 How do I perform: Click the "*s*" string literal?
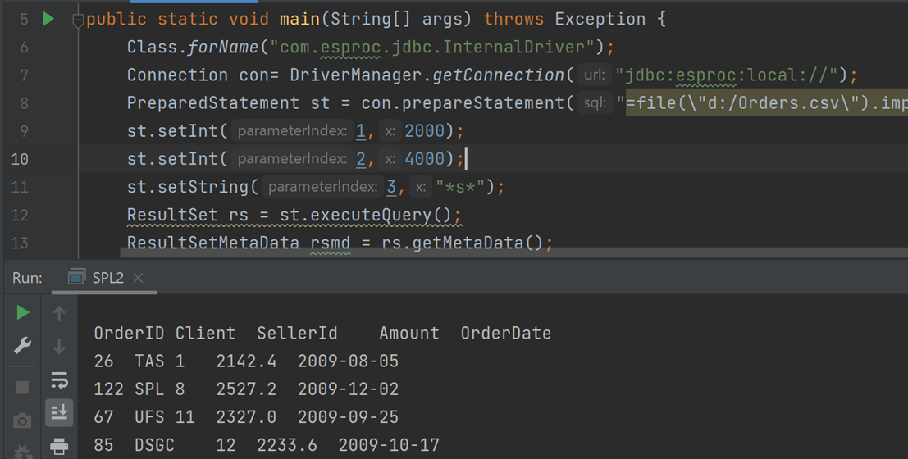[459, 187]
